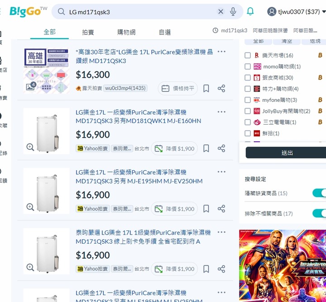Click recent search history clock icon
This screenshot has height=302, width=326.
coord(216,30)
